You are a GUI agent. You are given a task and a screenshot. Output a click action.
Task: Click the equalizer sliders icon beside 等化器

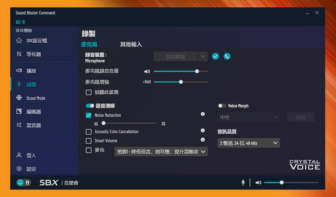[x=19, y=54]
